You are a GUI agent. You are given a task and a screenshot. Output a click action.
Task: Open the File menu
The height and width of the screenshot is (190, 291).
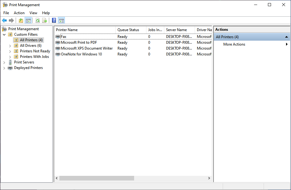click(6, 13)
